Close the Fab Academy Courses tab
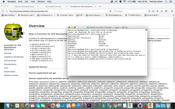Viewport: 175px width, 109px height. [x=67, y=6]
